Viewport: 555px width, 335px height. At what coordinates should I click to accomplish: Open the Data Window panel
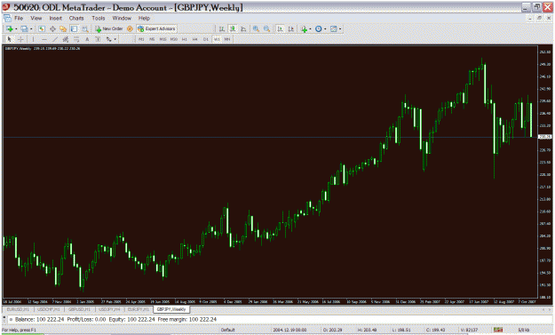coord(52,28)
